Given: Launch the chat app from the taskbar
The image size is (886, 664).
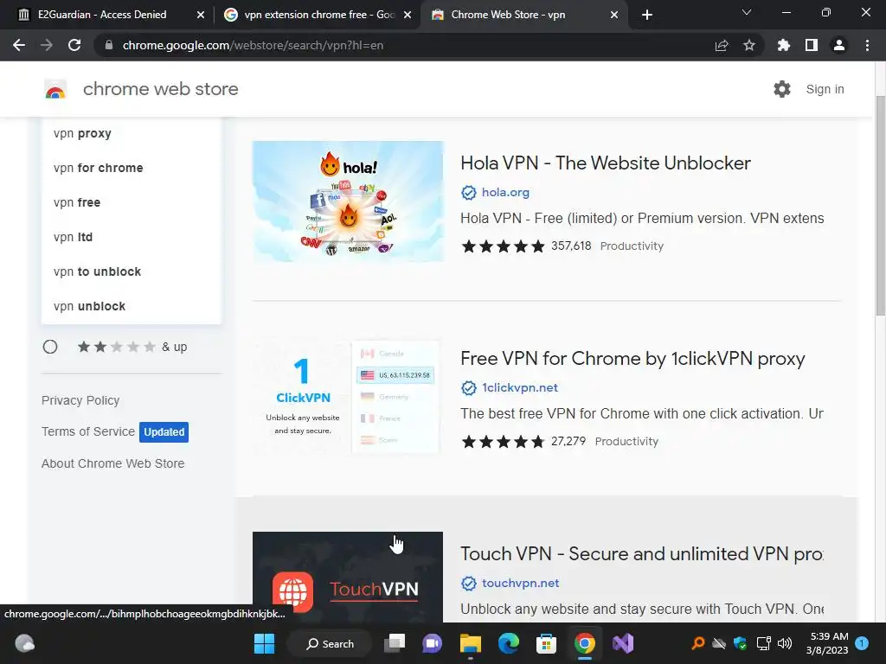Looking at the screenshot, I should [x=433, y=643].
